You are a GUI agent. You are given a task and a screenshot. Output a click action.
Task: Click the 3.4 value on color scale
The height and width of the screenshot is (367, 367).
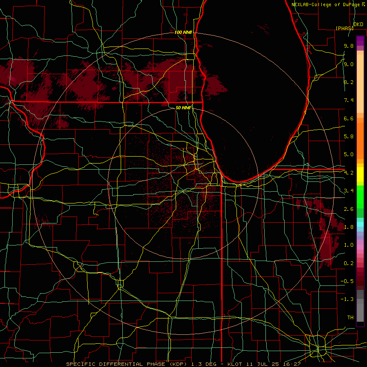(349, 191)
